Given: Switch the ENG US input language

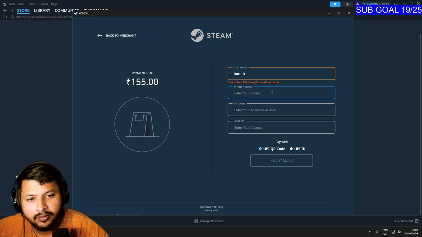Looking at the screenshot, I should 385,232.
